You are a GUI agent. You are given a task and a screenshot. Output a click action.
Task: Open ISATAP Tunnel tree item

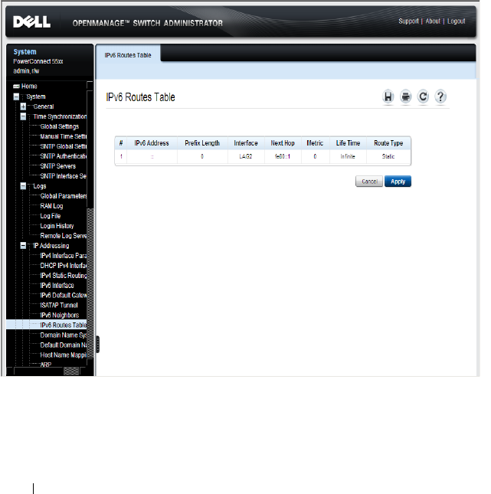[x=59, y=306]
